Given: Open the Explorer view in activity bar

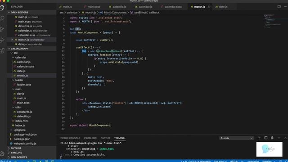Looking at the screenshot, I should click(2, 8).
